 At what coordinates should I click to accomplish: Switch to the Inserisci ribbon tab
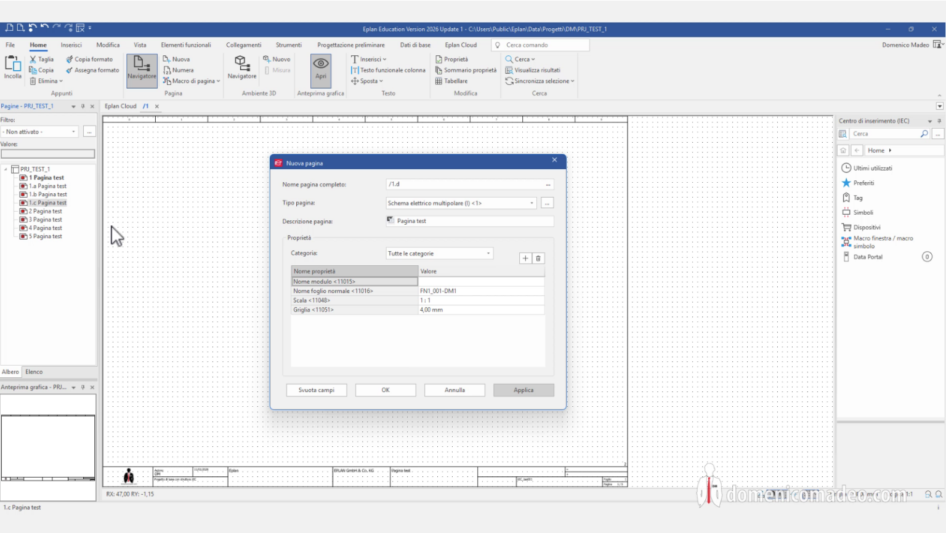[71, 44]
